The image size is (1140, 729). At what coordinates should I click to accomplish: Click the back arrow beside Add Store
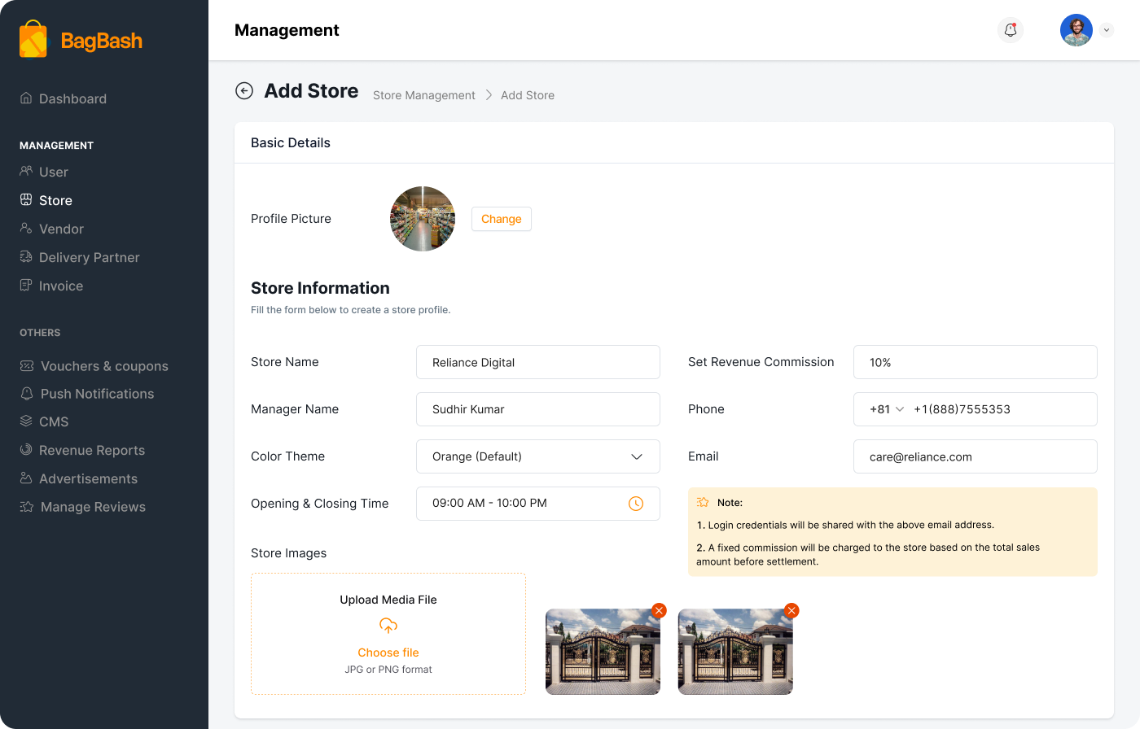pos(244,91)
